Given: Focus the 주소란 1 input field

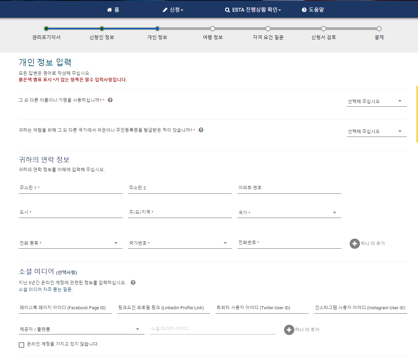Looking at the screenshot, I should click(x=71, y=188).
